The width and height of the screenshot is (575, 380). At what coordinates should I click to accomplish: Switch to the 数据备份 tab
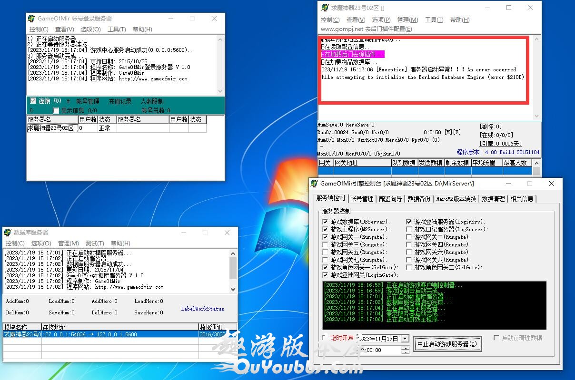(x=419, y=199)
